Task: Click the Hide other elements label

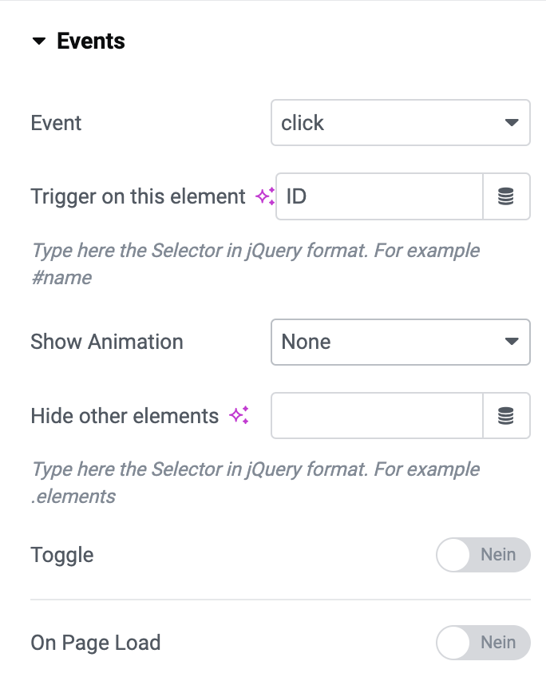Action: (125, 415)
